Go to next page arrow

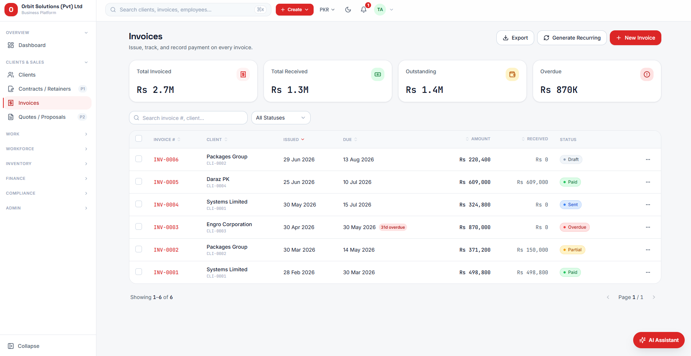654,297
